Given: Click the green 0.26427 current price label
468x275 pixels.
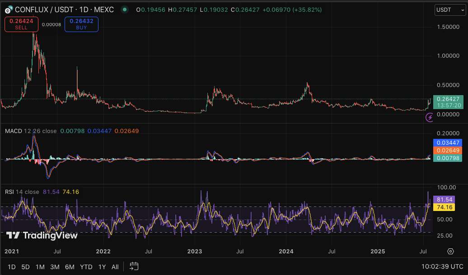Looking at the screenshot, I should pos(448,102).
